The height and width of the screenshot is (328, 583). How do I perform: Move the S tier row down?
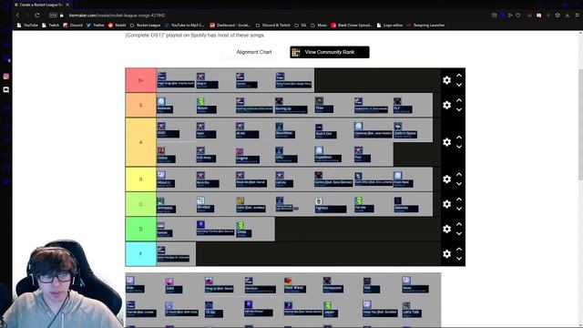(x=459, y=109)
